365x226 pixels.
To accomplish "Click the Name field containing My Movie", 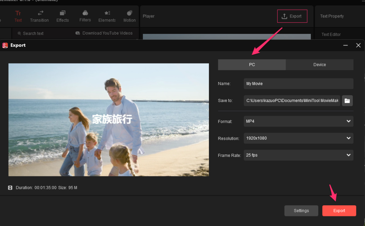I will click(298, 84).
